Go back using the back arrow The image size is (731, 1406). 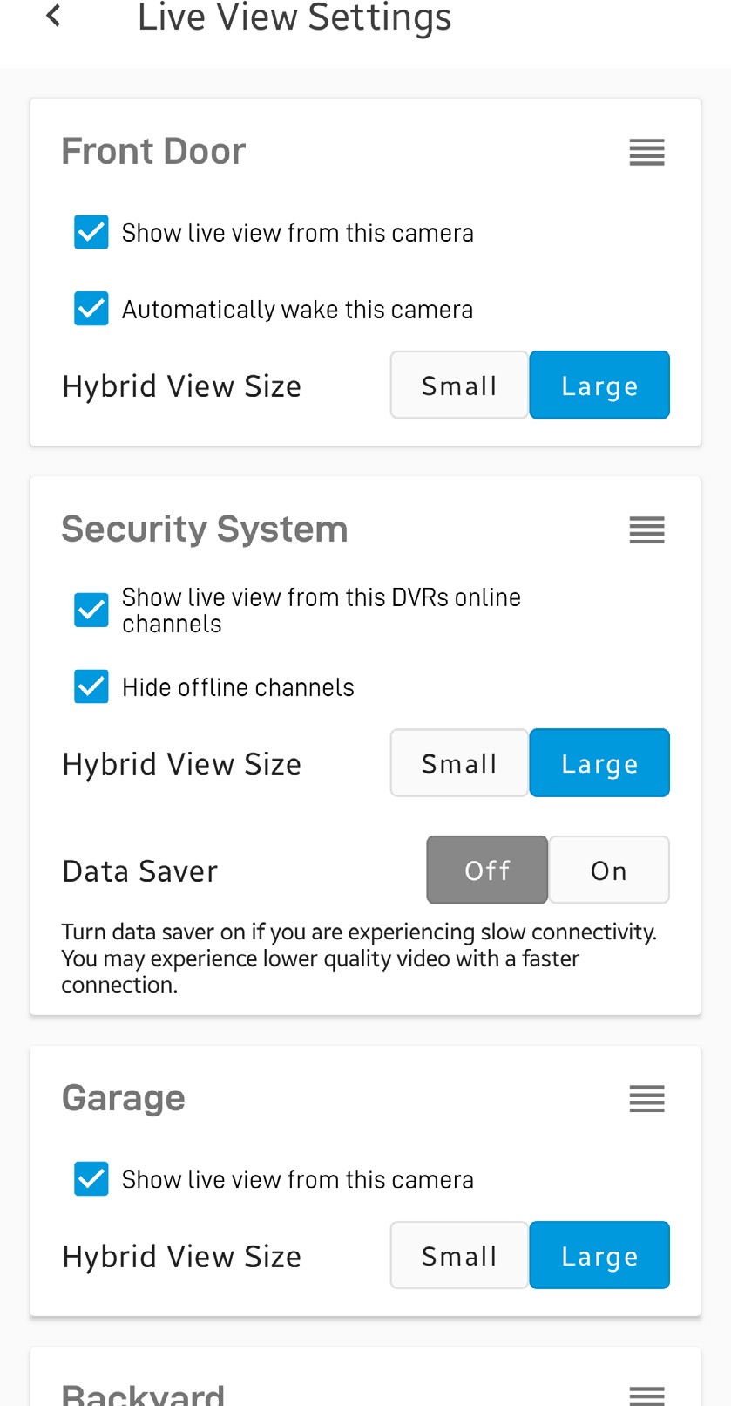tap(54, 16)
